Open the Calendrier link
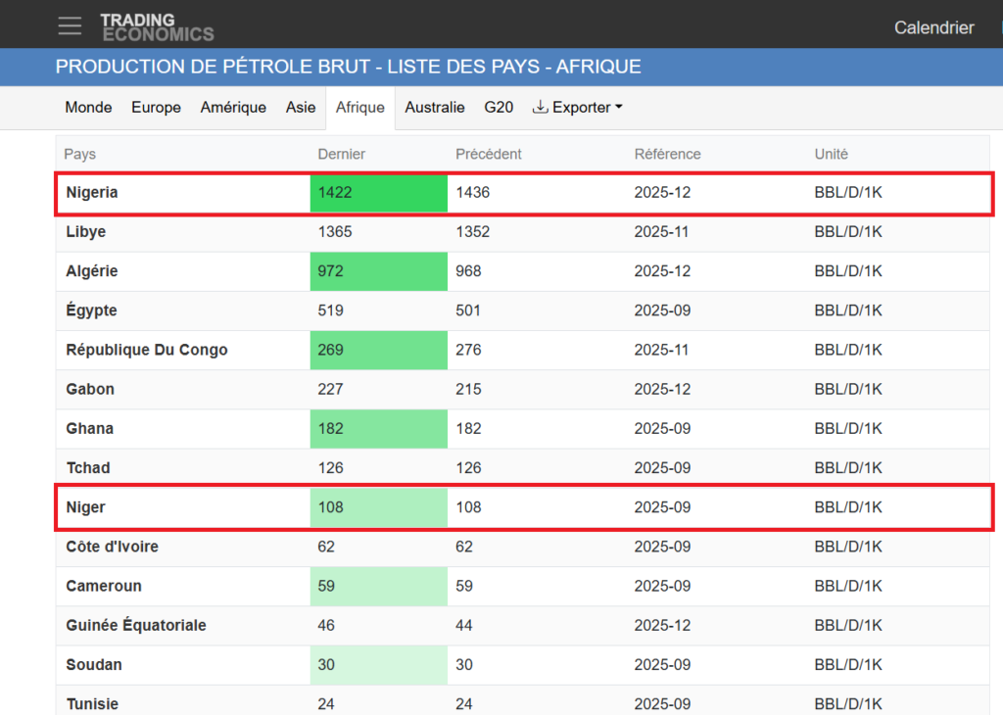Screen dimensions: 1003x715 click(x=933, y=27)
